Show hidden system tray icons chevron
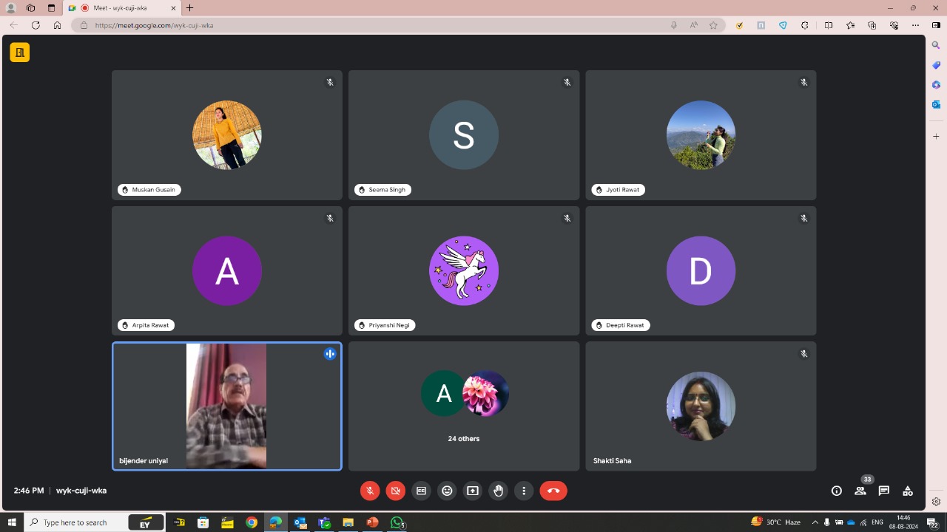947x532 pixels. (815, 522)
